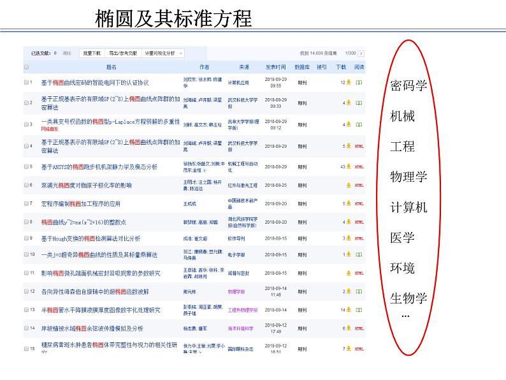Viewport: 506px width, 380px height.
Task: Sort by the 下载 column header
Action: click(341, 67)
